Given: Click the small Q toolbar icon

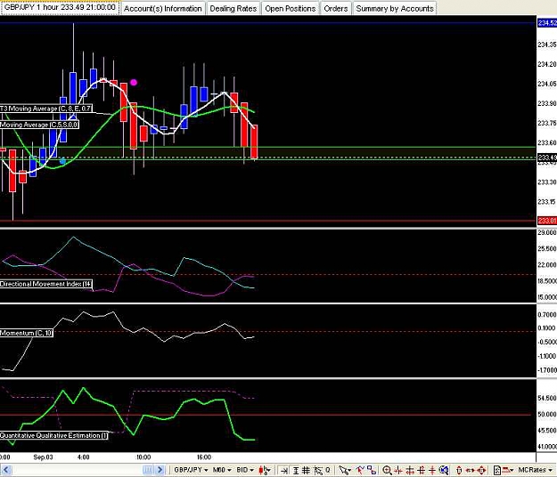Looking at the screenshot, I should point(328,470).
